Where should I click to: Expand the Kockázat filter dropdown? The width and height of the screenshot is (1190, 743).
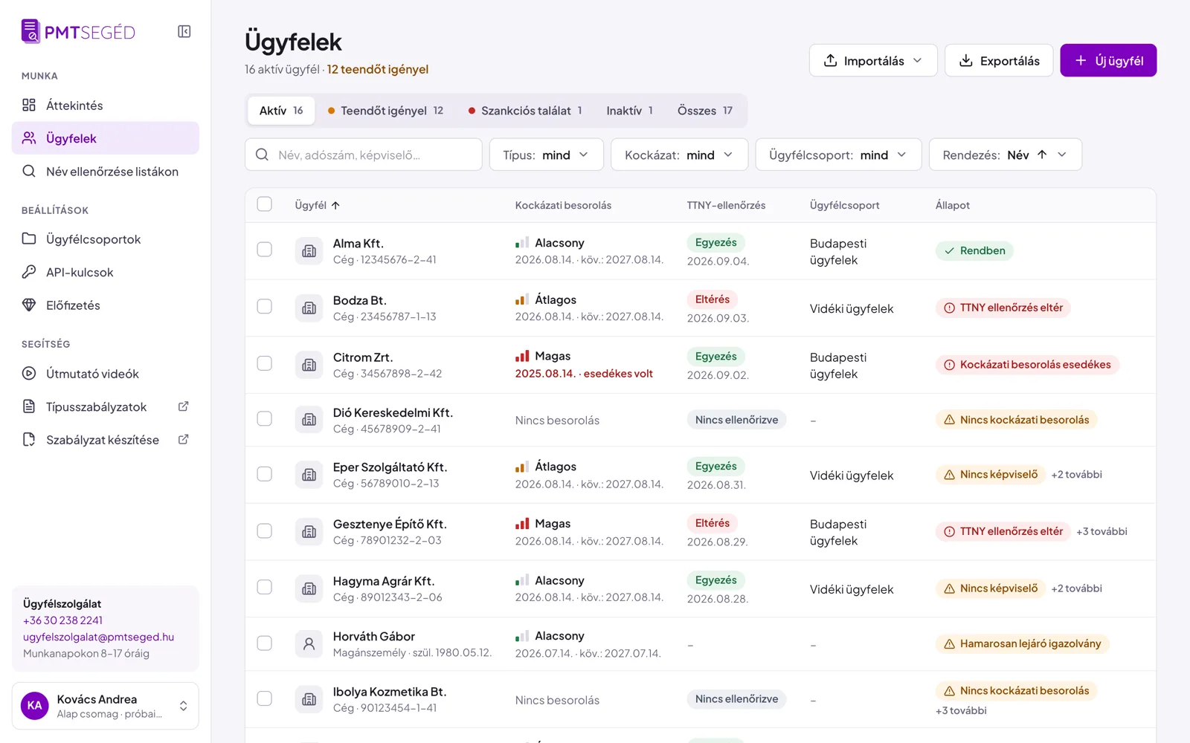tap(679, 155)
